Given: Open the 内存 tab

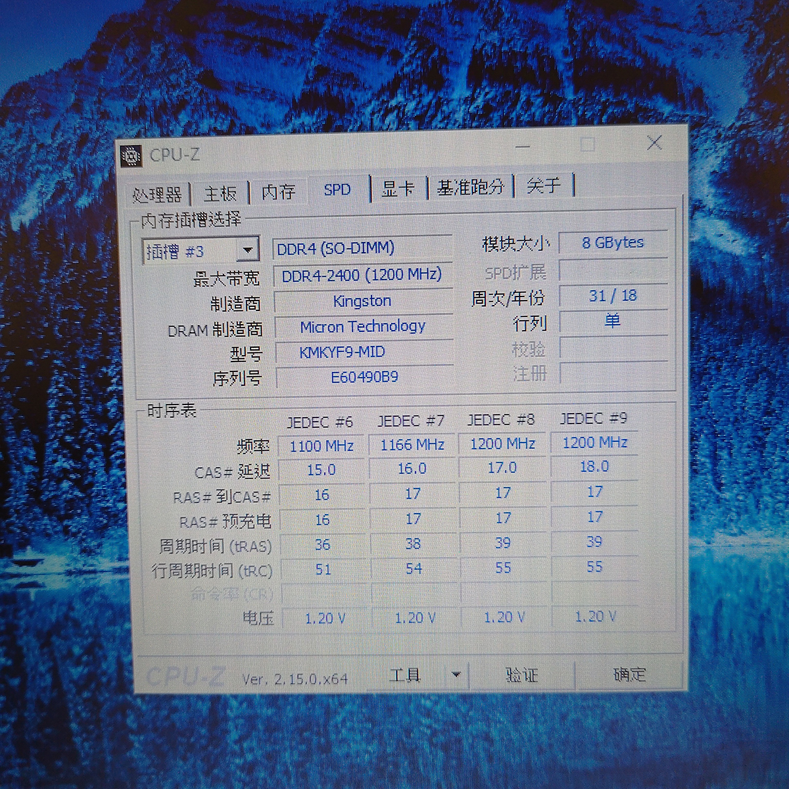Looking at the screenshot, I should tap(278, 192).
